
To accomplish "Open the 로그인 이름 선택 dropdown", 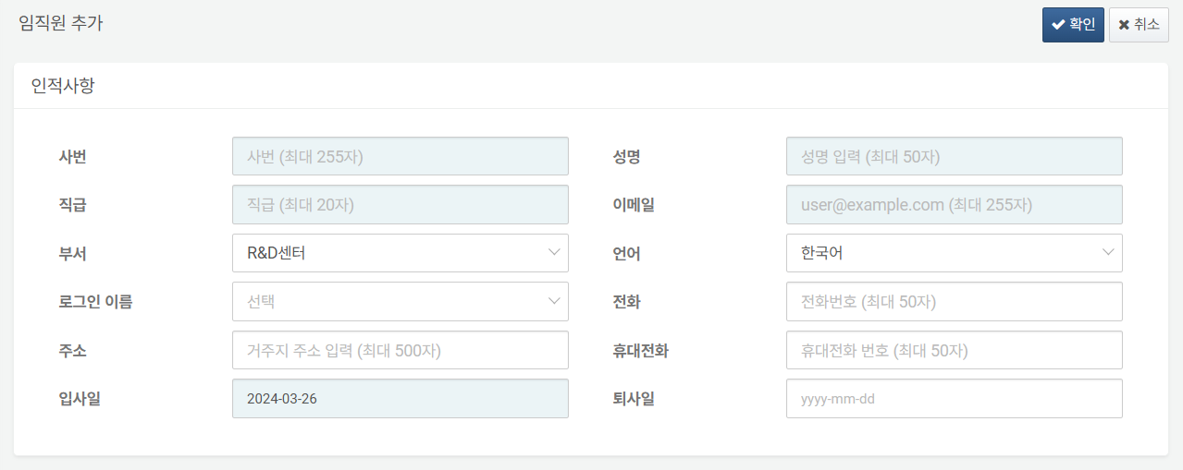I will pos(400,301).
